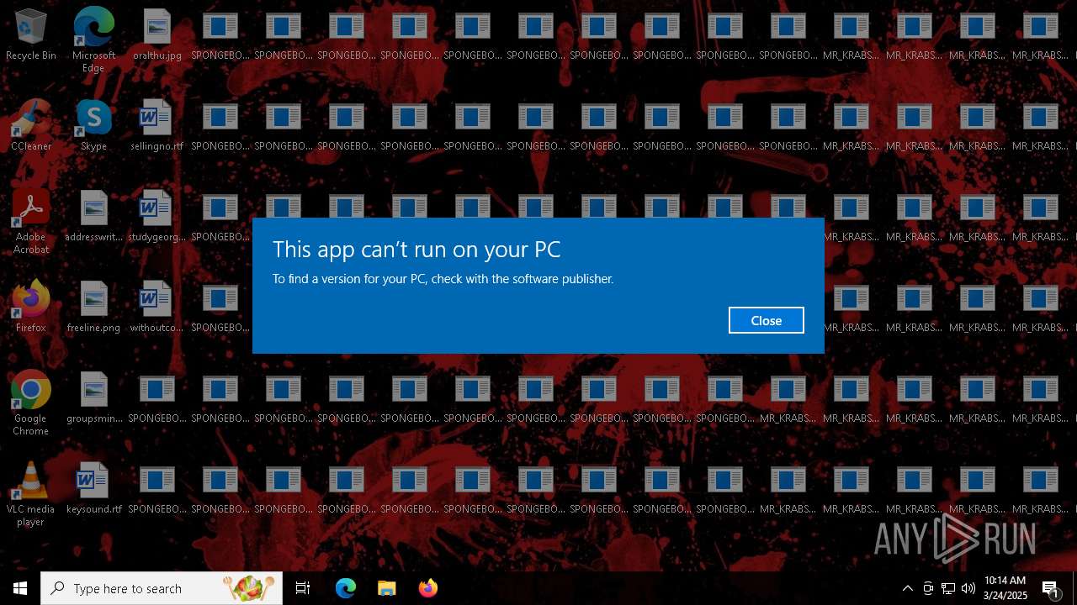
Task: Open the Windows Start menu
Action: 20,588
